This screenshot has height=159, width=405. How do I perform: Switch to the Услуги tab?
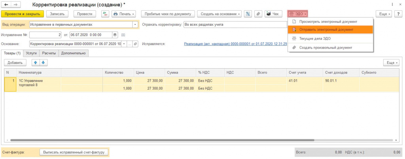(x=31, y=53)
